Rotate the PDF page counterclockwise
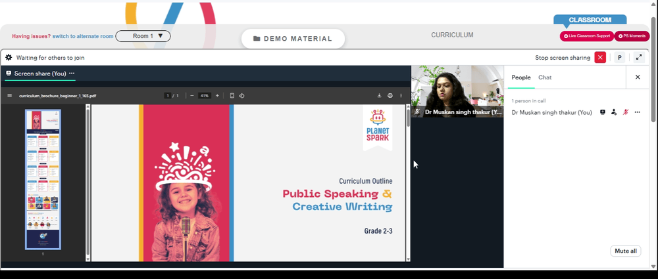This screenshot has height=279, width=658. 241,95
